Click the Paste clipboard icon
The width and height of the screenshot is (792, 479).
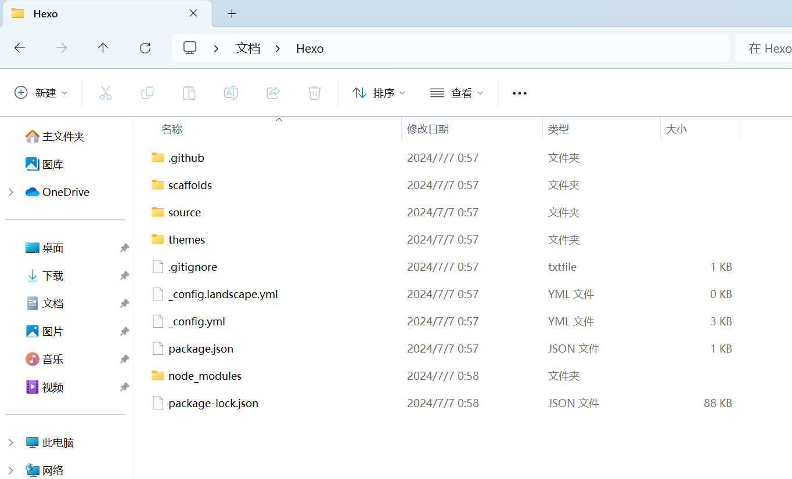(189, 93)
